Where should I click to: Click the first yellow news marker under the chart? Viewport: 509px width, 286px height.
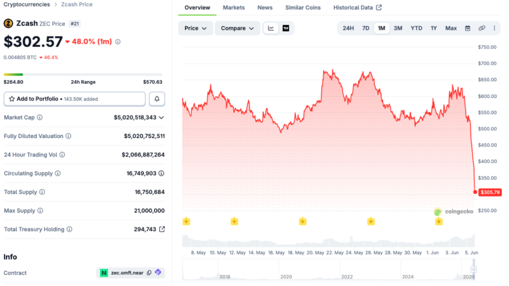pyautogui.click(x=186, y=221)
